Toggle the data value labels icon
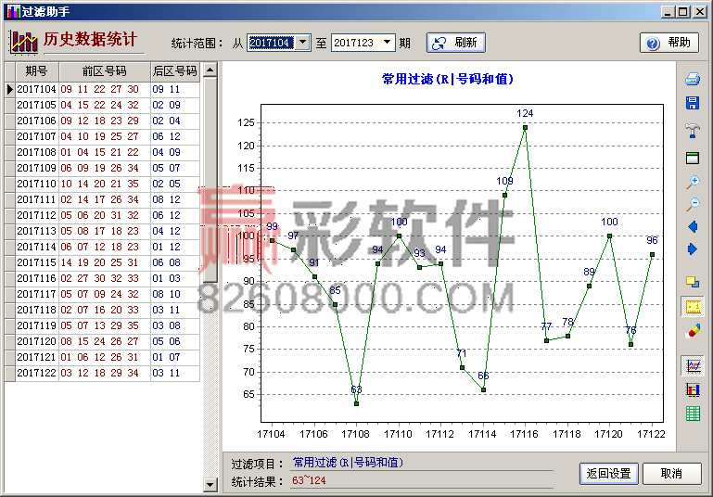The height and width of the screenshot is (497, 713). click(693, 306)
